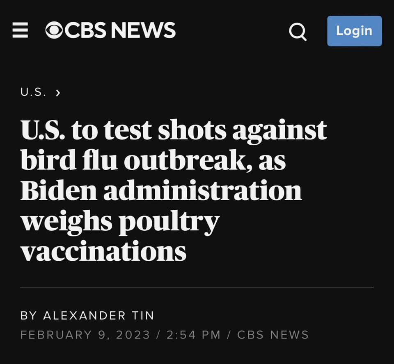
Task: Click the word 'BY' in byline
Action: tap(29, 315)
